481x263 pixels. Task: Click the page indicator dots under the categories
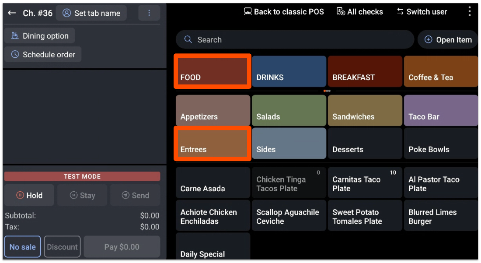327,91
